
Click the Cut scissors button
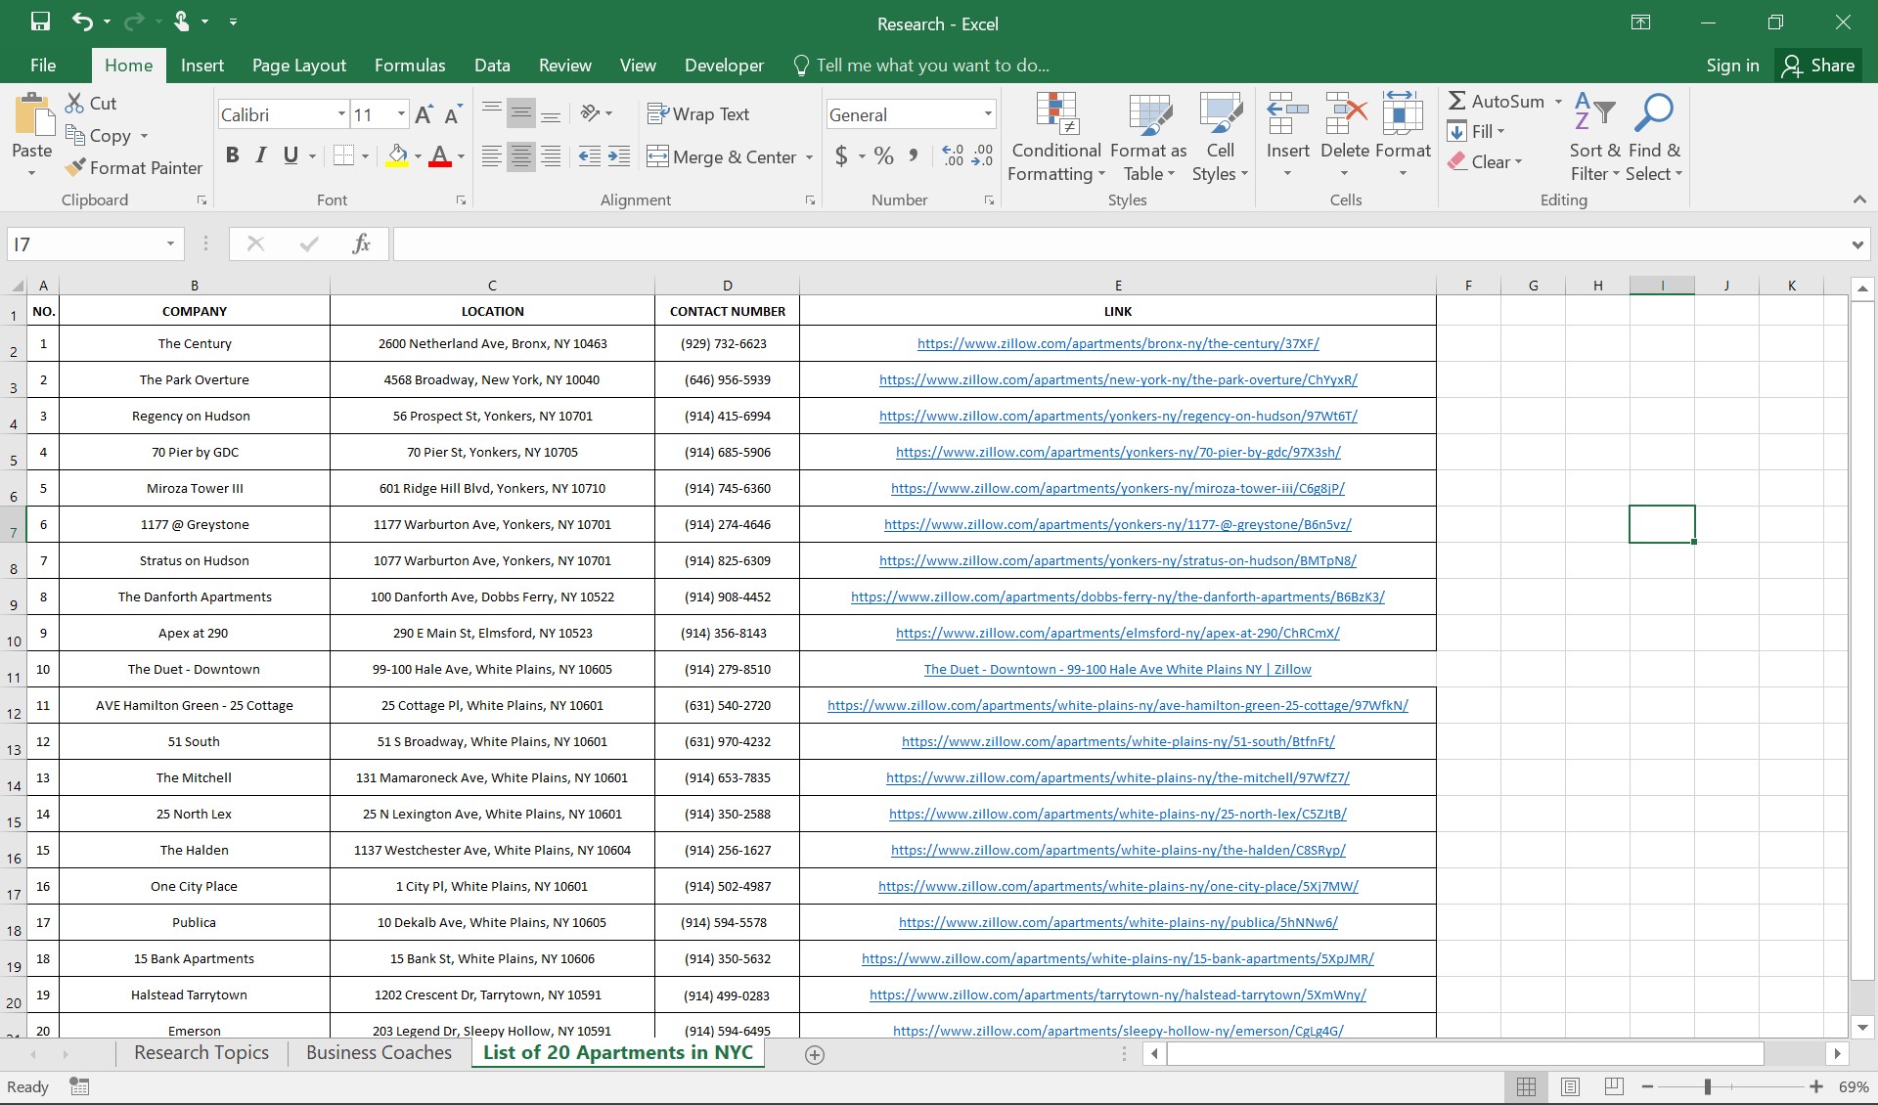point(91,103)
